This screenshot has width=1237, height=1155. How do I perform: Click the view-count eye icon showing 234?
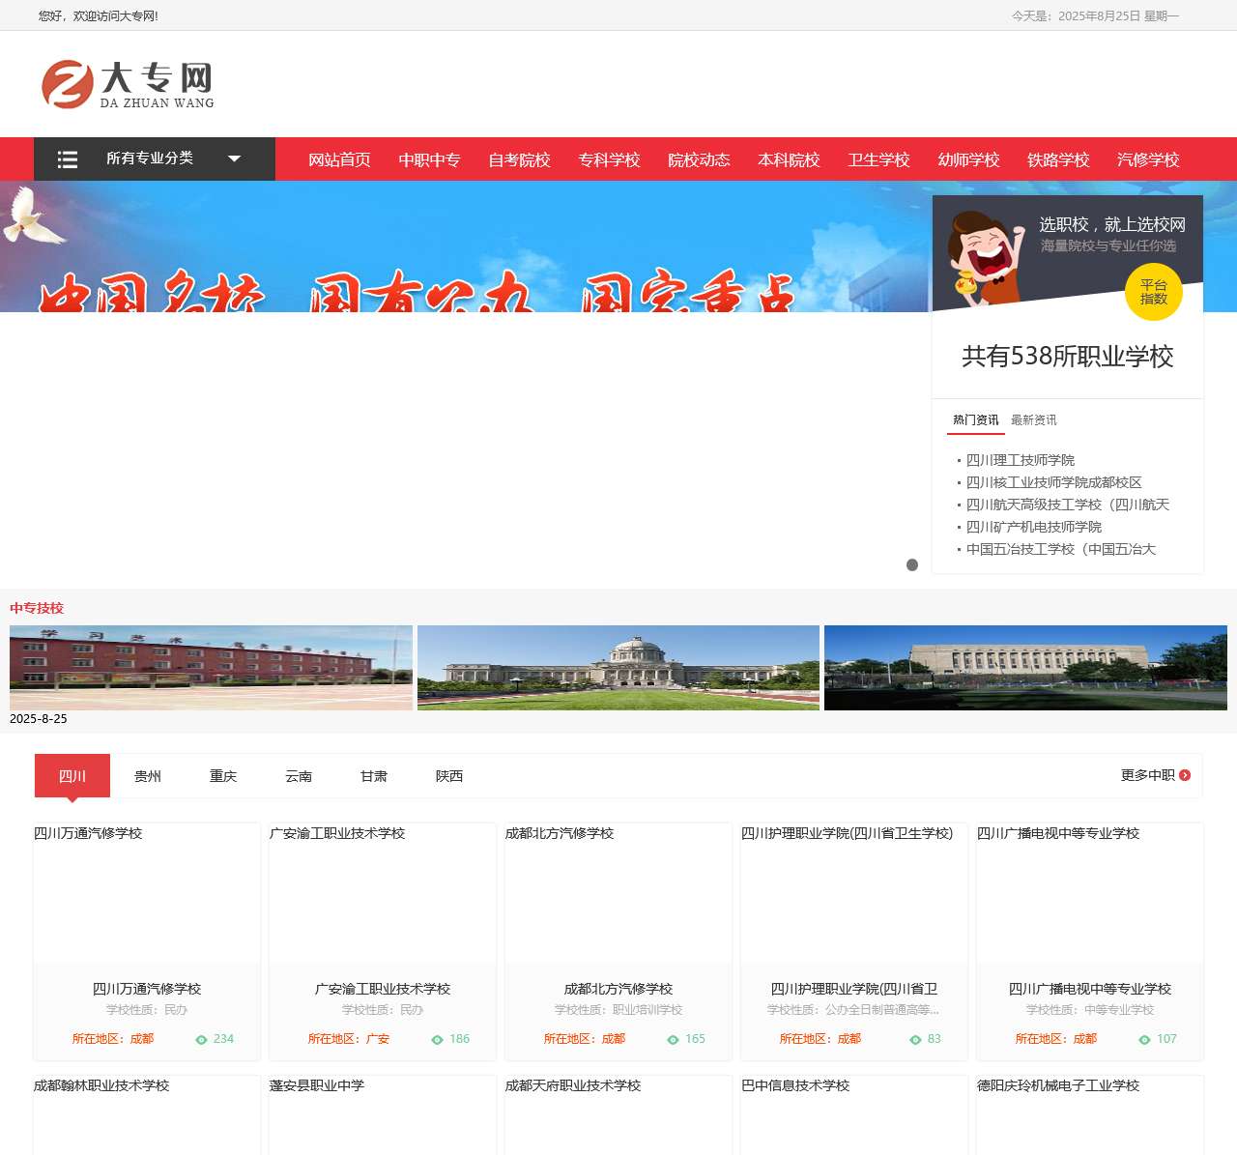201,1039
